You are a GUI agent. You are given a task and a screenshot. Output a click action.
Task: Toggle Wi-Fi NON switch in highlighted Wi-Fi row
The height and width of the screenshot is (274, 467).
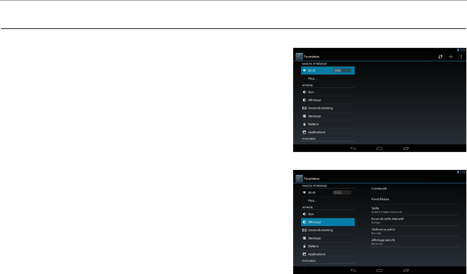(x=342, y=70)
